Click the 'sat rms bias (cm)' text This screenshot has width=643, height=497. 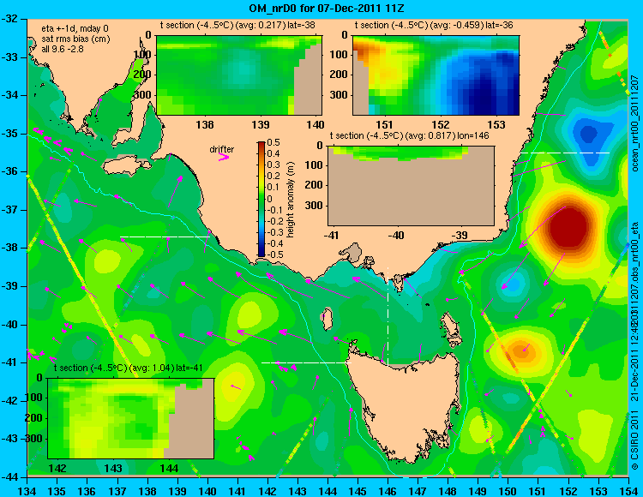[x=75, y=39]
